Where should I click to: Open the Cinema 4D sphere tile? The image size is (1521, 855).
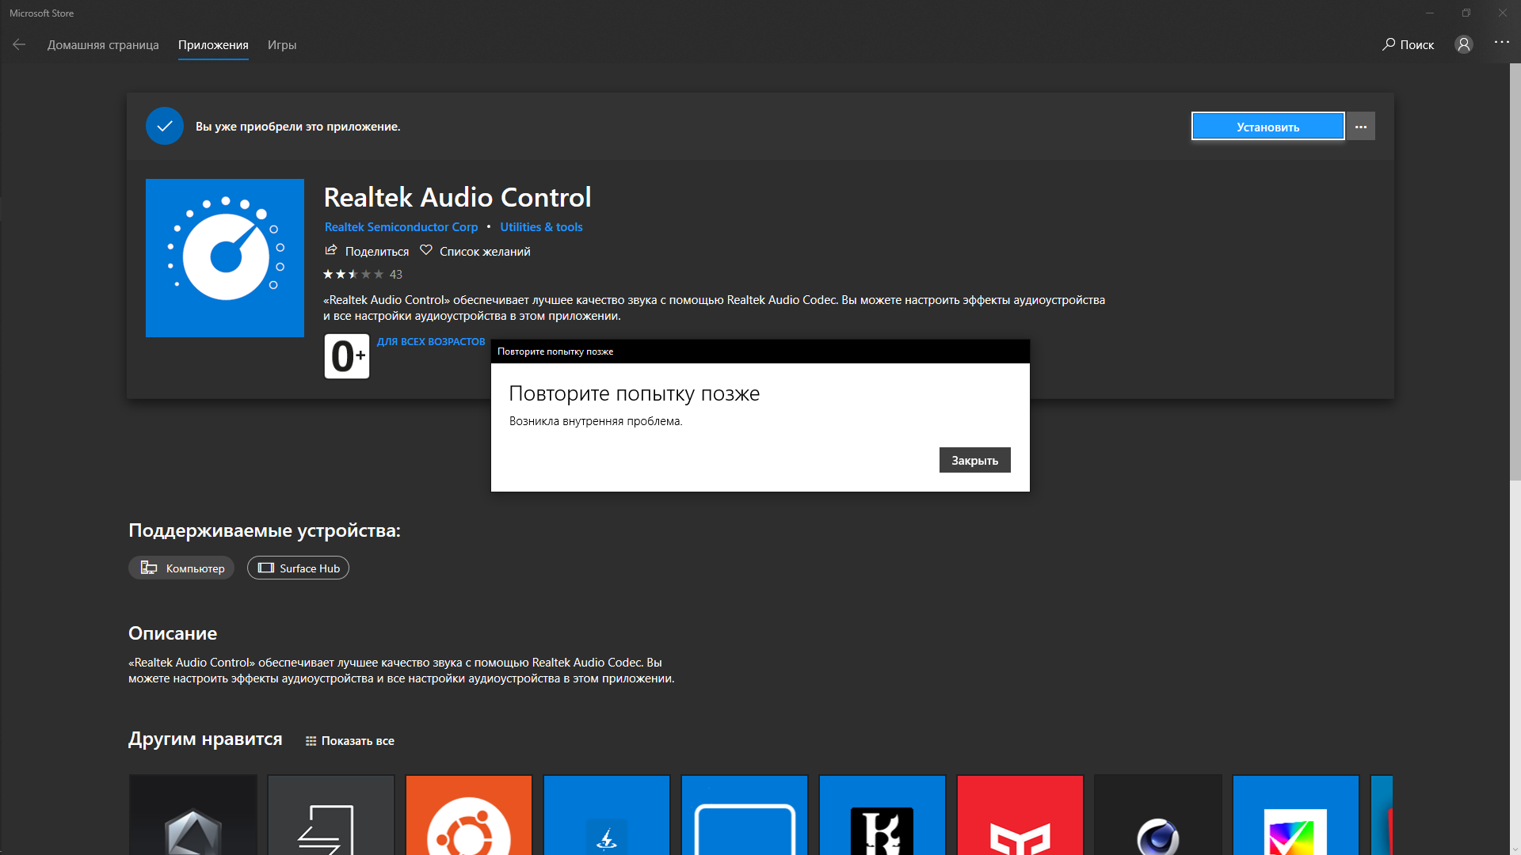pos(1158,815)
